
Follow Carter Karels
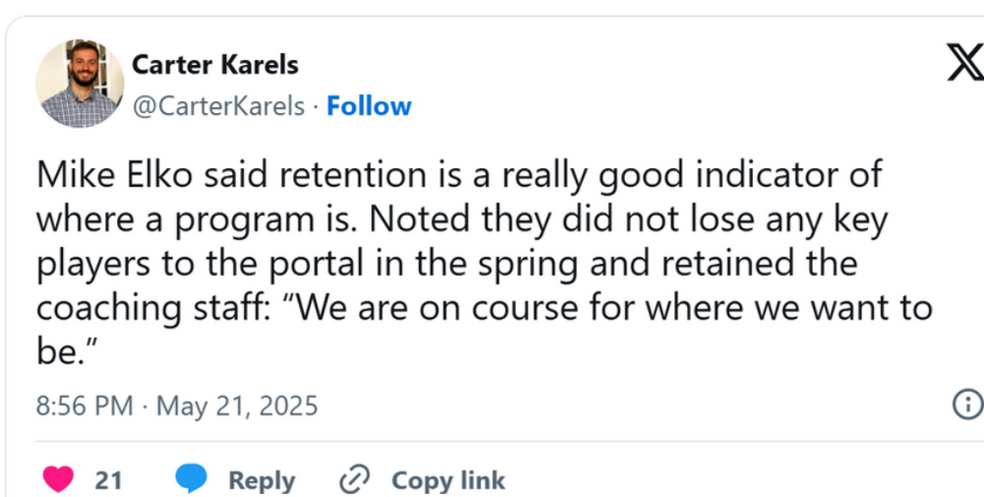point(369,106)
